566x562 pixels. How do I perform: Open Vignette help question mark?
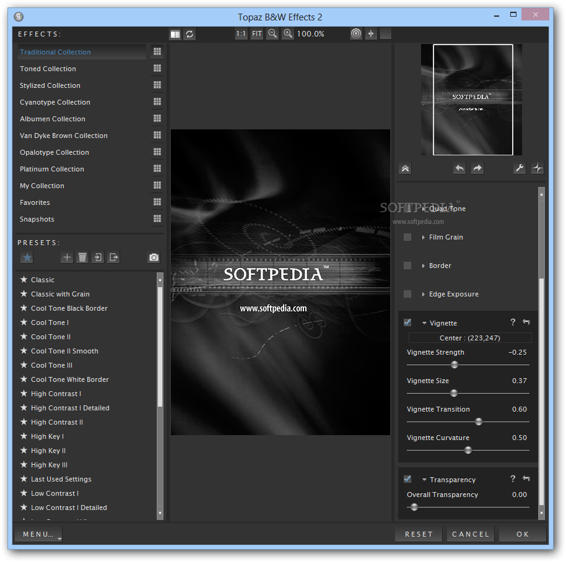(513, 322)
